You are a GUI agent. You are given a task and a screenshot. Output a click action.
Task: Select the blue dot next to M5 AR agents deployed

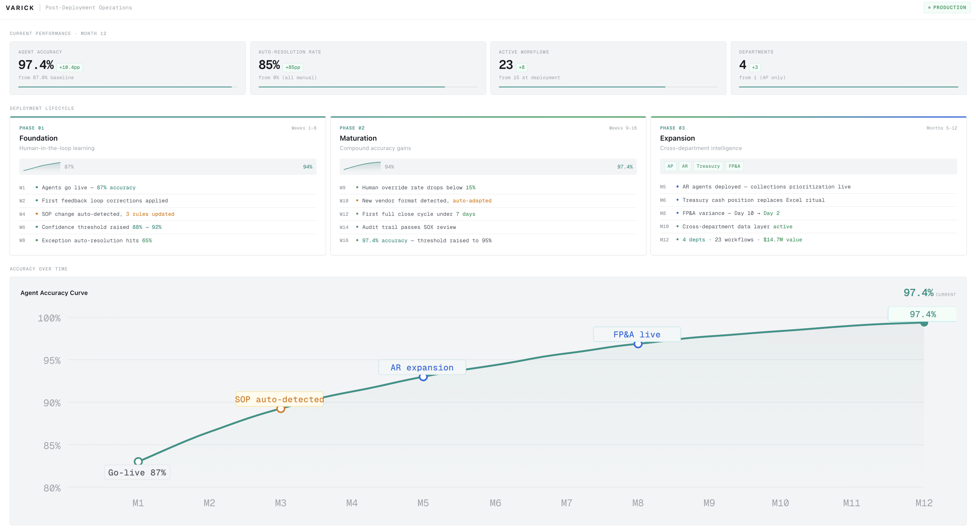pos(677,186)
